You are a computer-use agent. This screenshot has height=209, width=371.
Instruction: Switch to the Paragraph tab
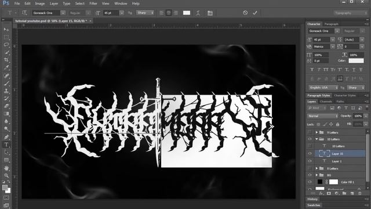(332, 24)
